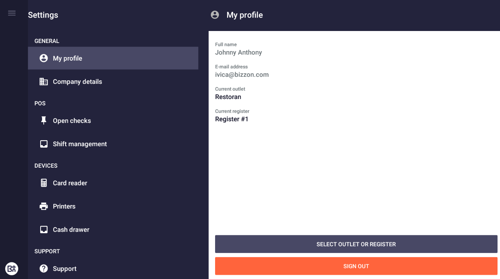Click the profile avatar icon in header

[x=215, y=15]
